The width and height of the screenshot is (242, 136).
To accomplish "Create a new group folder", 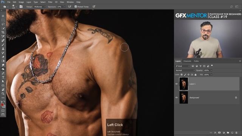I will [x=228, y=133].
